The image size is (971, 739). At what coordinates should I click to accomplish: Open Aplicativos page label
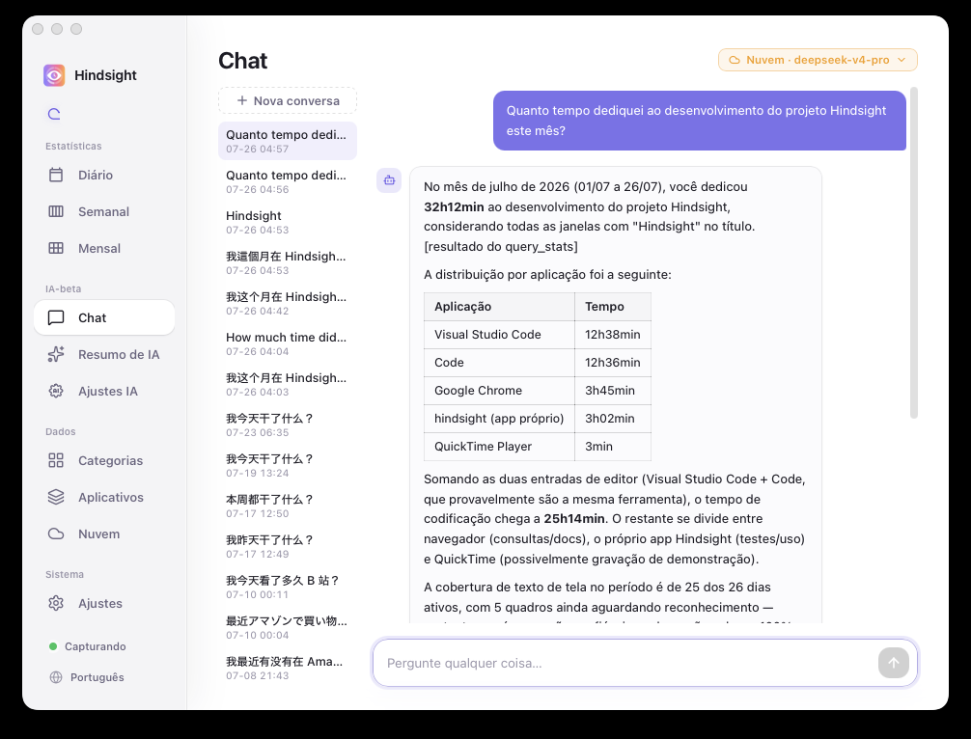click(x=111, y=497)
